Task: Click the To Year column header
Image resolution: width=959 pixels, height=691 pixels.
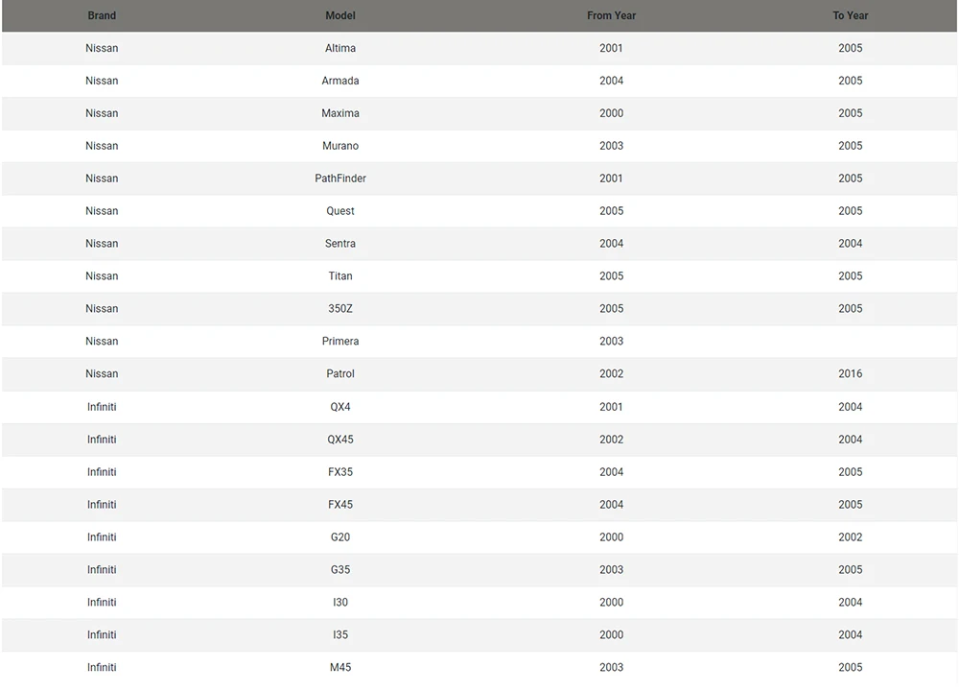Action: (850, 15)
